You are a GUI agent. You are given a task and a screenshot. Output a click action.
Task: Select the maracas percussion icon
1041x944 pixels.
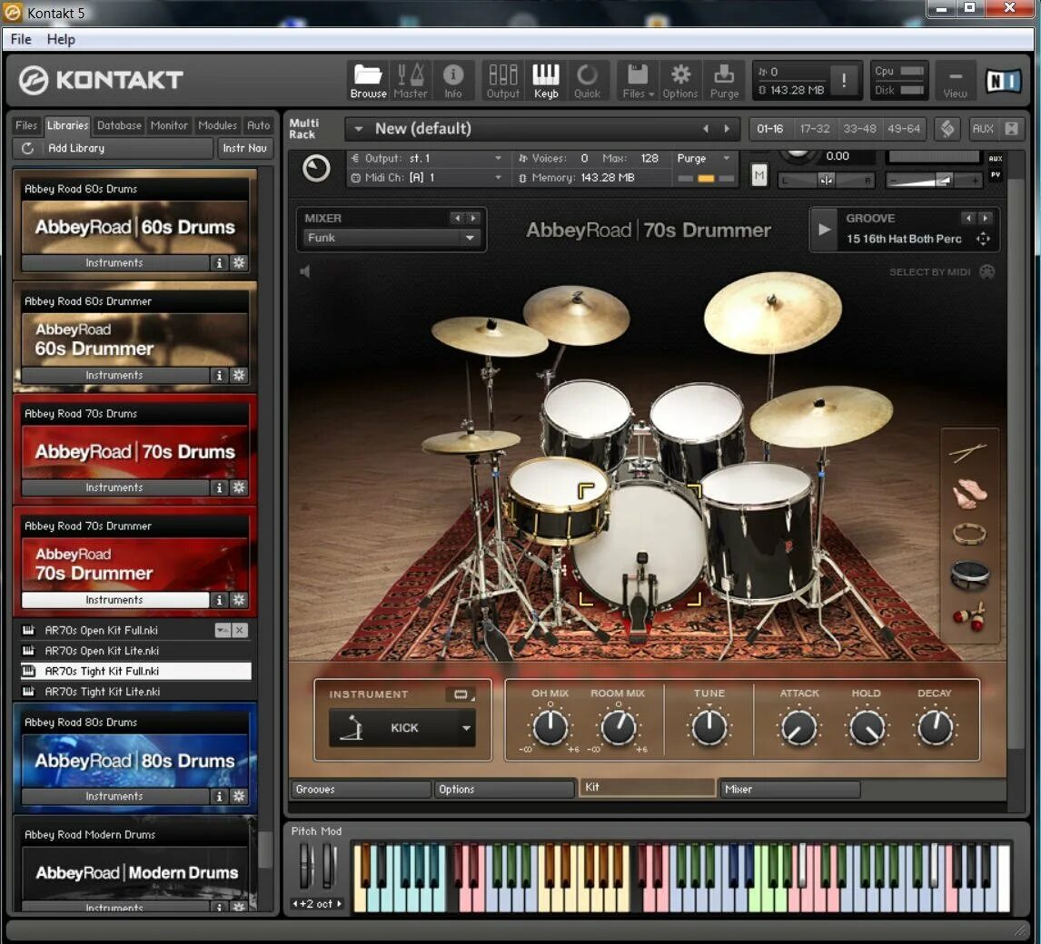coord(969,617)
